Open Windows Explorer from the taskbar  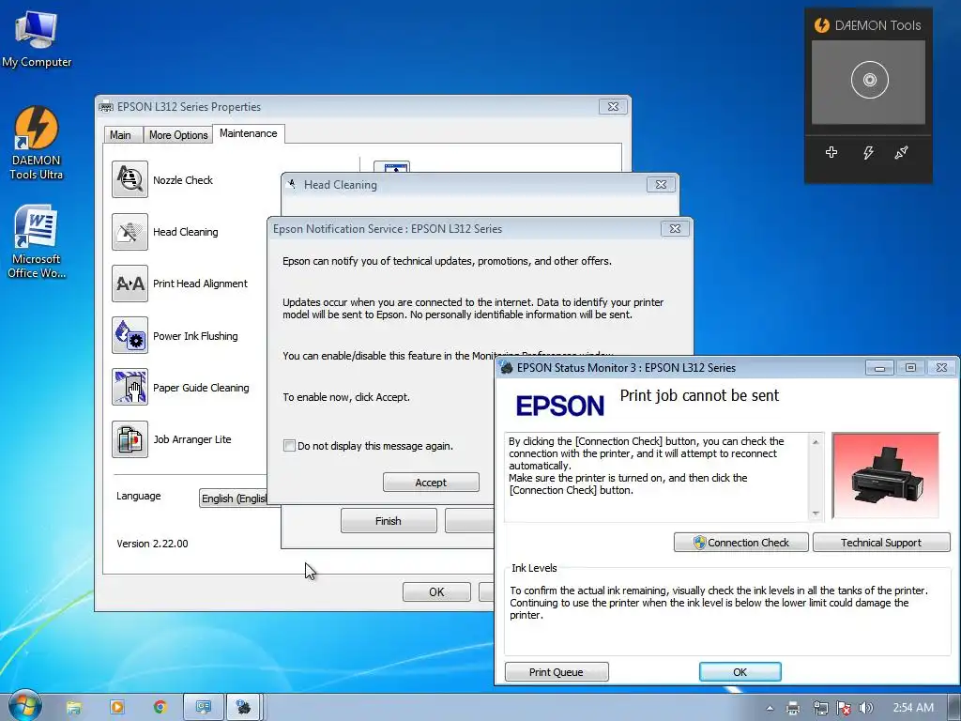pos(73,708)
